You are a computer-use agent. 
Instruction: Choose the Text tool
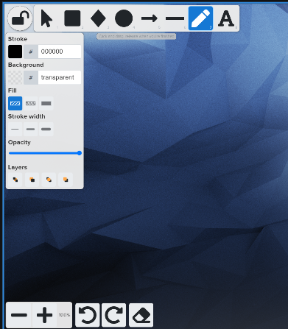tap(226, 18)
